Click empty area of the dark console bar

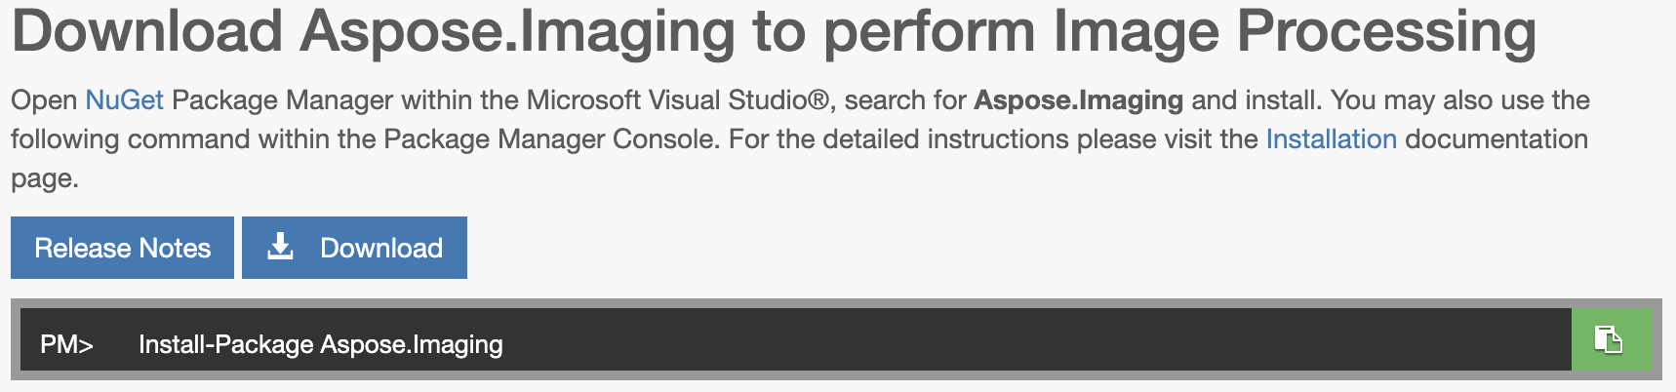tap(976, 340)
